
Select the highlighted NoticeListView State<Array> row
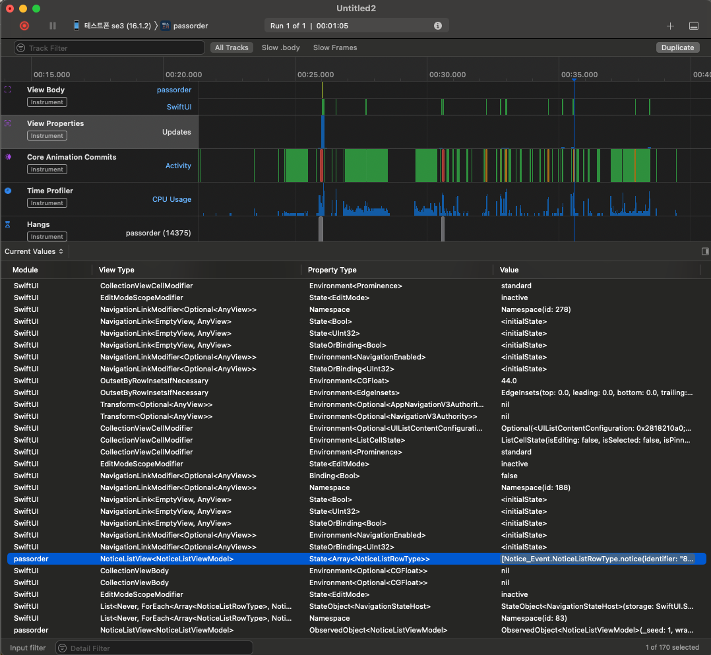pos(356,559)
